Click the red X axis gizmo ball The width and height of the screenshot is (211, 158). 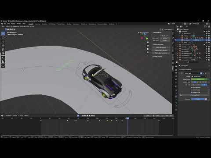(142, 38)
